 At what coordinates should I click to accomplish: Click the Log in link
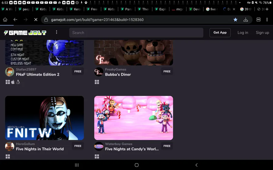[243, 33]
